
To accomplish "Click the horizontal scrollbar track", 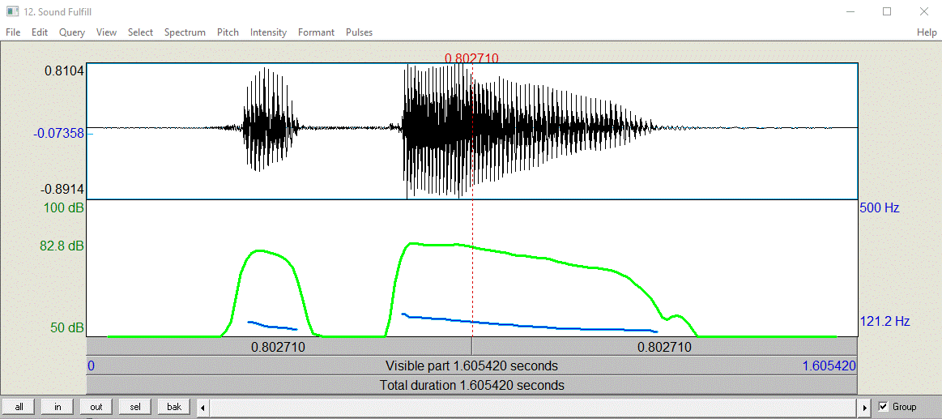I will click(534, 408).
